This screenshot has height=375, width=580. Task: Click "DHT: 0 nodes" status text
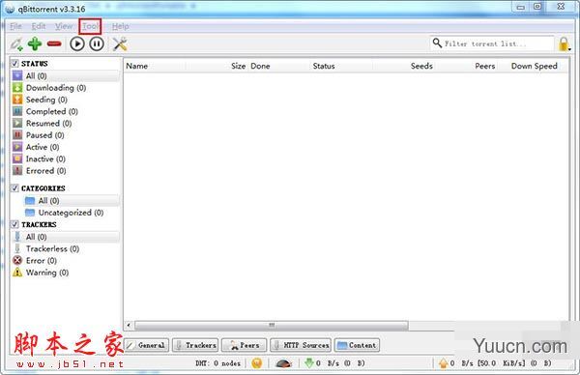(x=217, y=363)
